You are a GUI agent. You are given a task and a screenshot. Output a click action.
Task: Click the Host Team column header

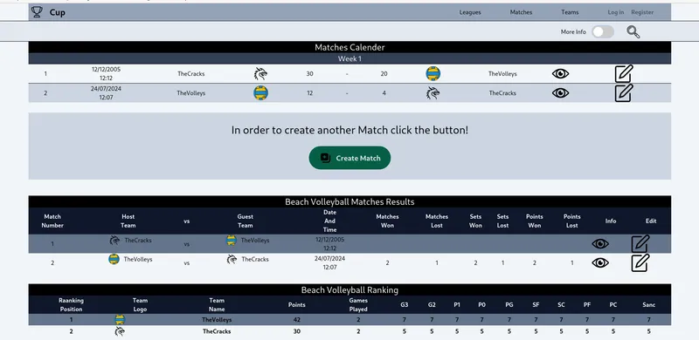(x=128, y=221)
